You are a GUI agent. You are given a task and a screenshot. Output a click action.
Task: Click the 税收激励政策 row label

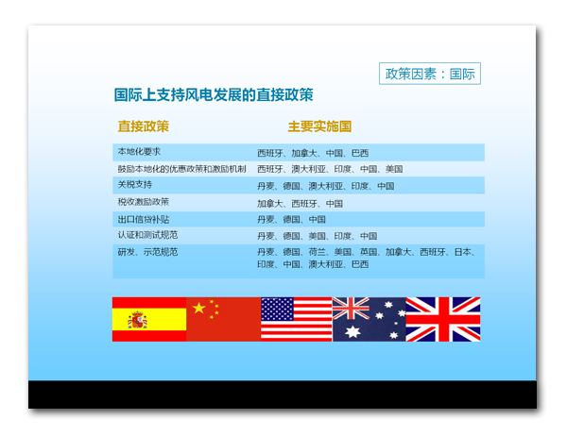coord(144,202)
